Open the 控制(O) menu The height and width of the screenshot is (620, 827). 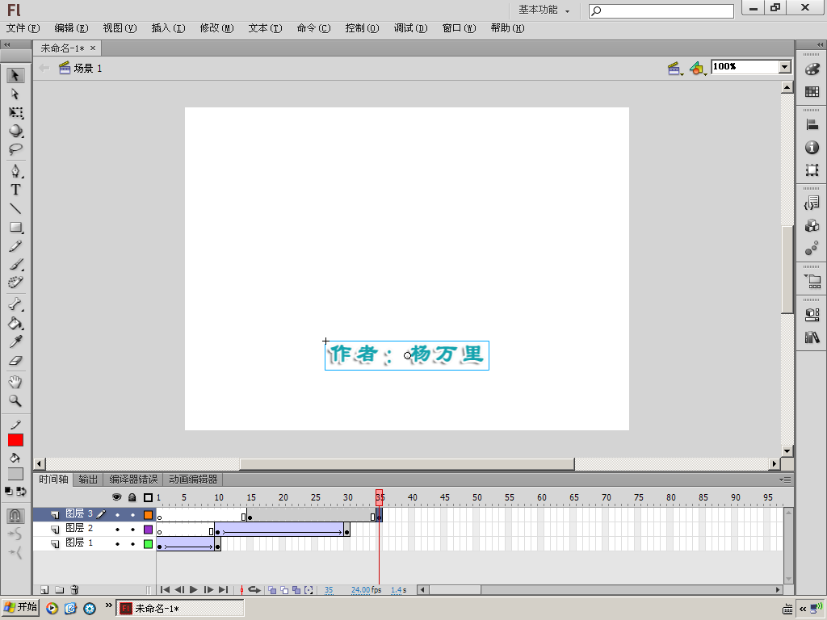pyautogui.click(x=362, y=28)
